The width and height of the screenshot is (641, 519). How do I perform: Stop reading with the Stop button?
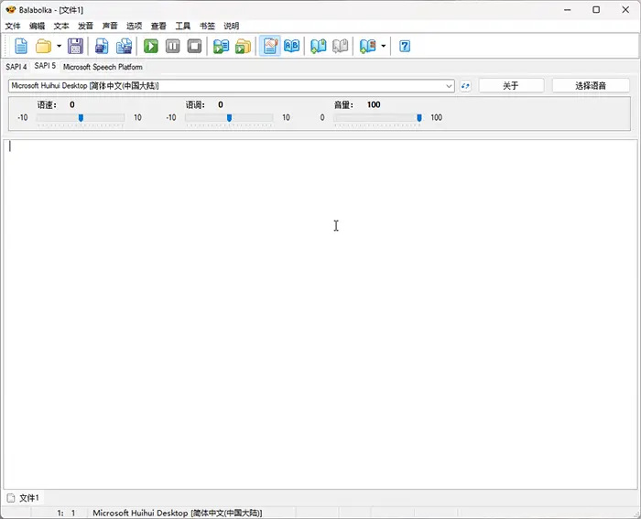[x=194, y=46]
